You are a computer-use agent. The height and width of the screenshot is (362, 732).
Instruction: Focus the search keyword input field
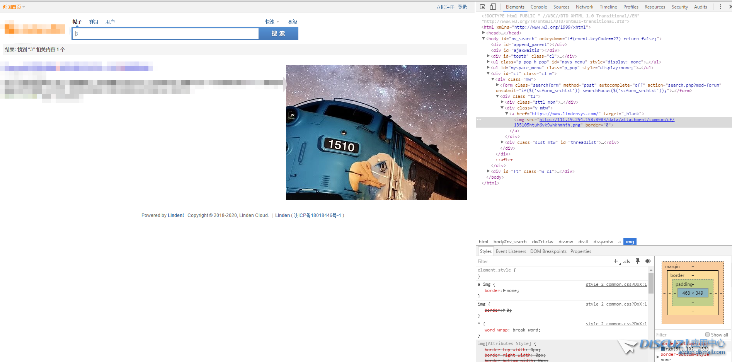165,34
